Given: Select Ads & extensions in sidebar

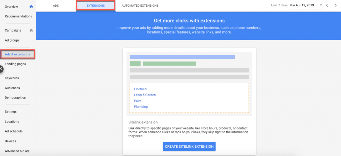Looking at the screenshot, I should click(x=18, y=54).
